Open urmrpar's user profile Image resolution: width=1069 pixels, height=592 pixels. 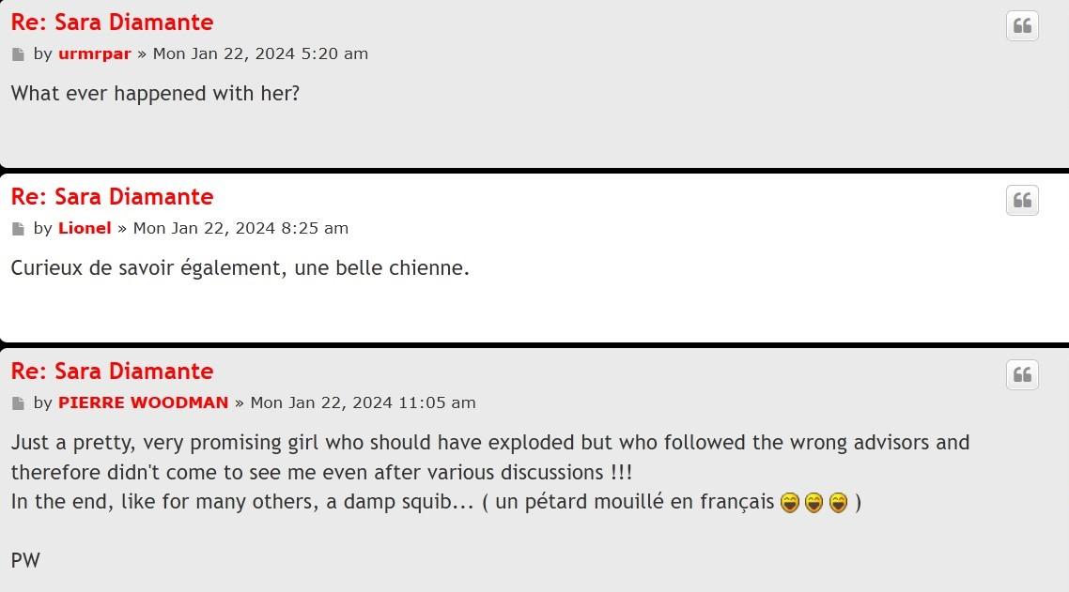coord(94,53)
